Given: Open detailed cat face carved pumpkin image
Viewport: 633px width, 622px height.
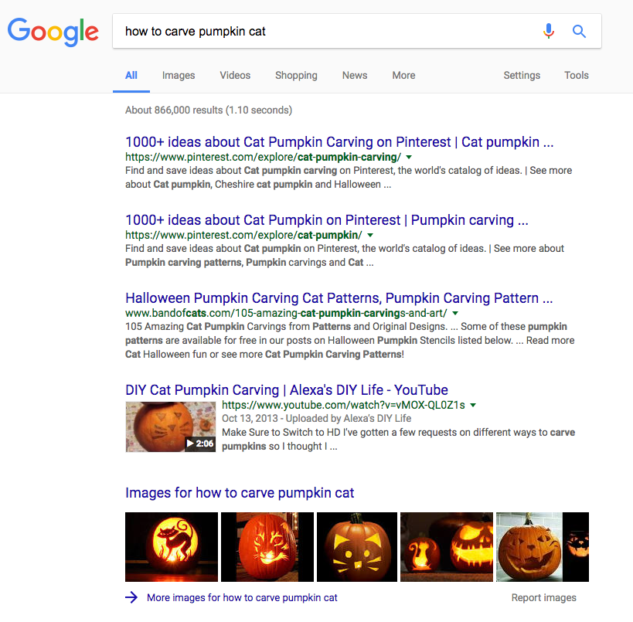Looking at the screenshot, I should 267,547.
